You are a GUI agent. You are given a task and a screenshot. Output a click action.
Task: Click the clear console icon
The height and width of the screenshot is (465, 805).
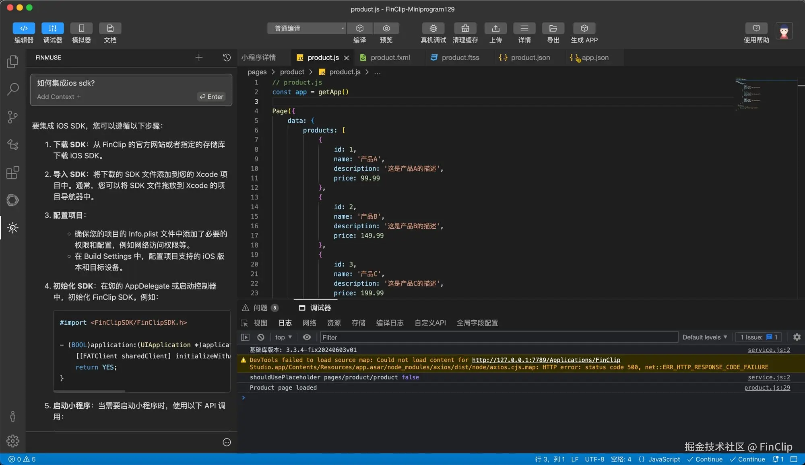[261, 338]
